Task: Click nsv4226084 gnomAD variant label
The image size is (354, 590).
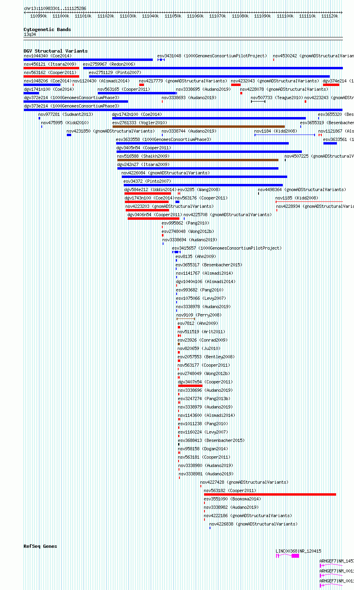Action: (165, 173)
